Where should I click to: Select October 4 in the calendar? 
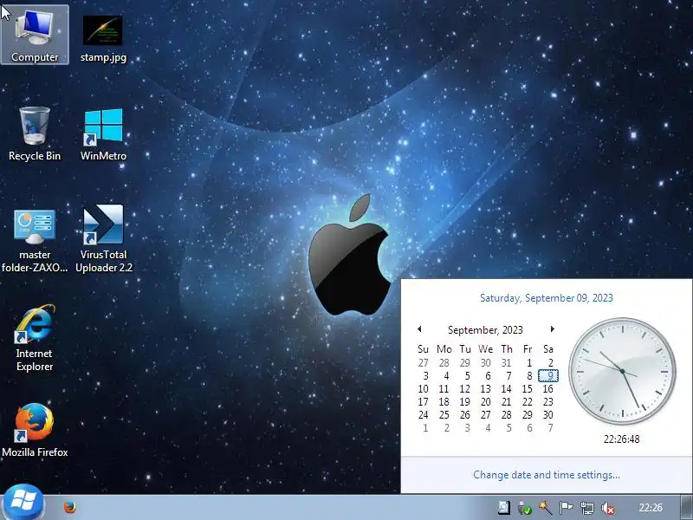[488, 427]
